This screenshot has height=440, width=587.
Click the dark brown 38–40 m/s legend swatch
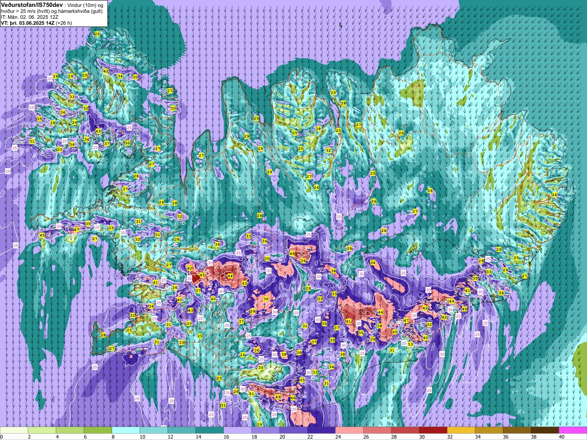pyautogui.click(x=545, y=430)
